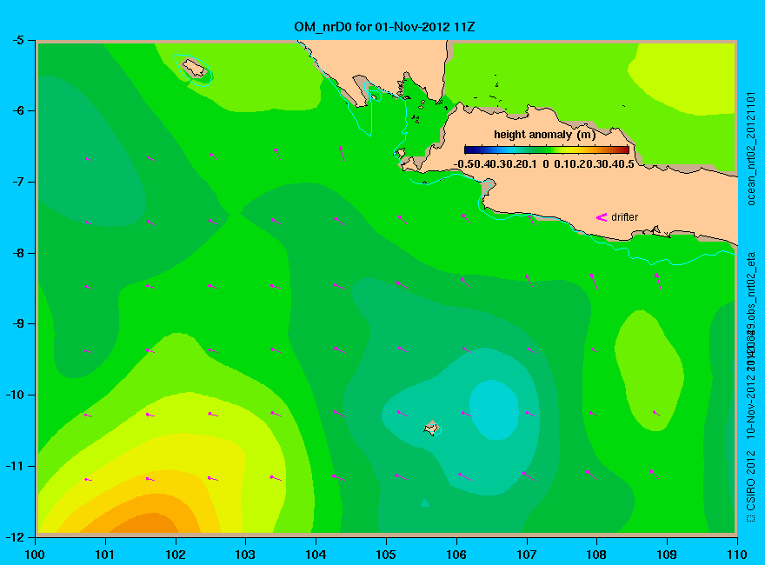Click the small island near 102E, 5.4S

pos(194,68)
